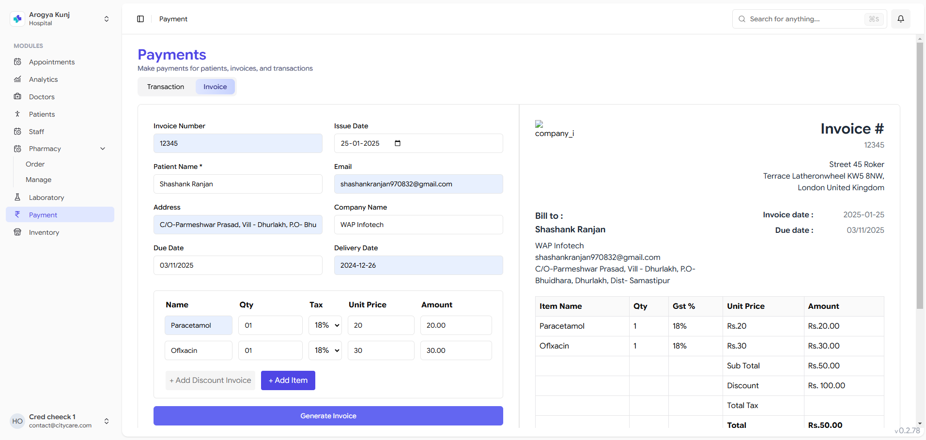This screenshot has width=926, height=440.
Task: Open the hospital switcher chevron
Action: pos(107,19)
